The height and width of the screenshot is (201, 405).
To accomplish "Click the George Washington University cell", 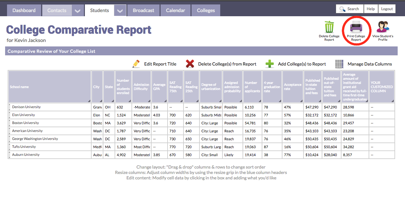I will coord(50,139).
